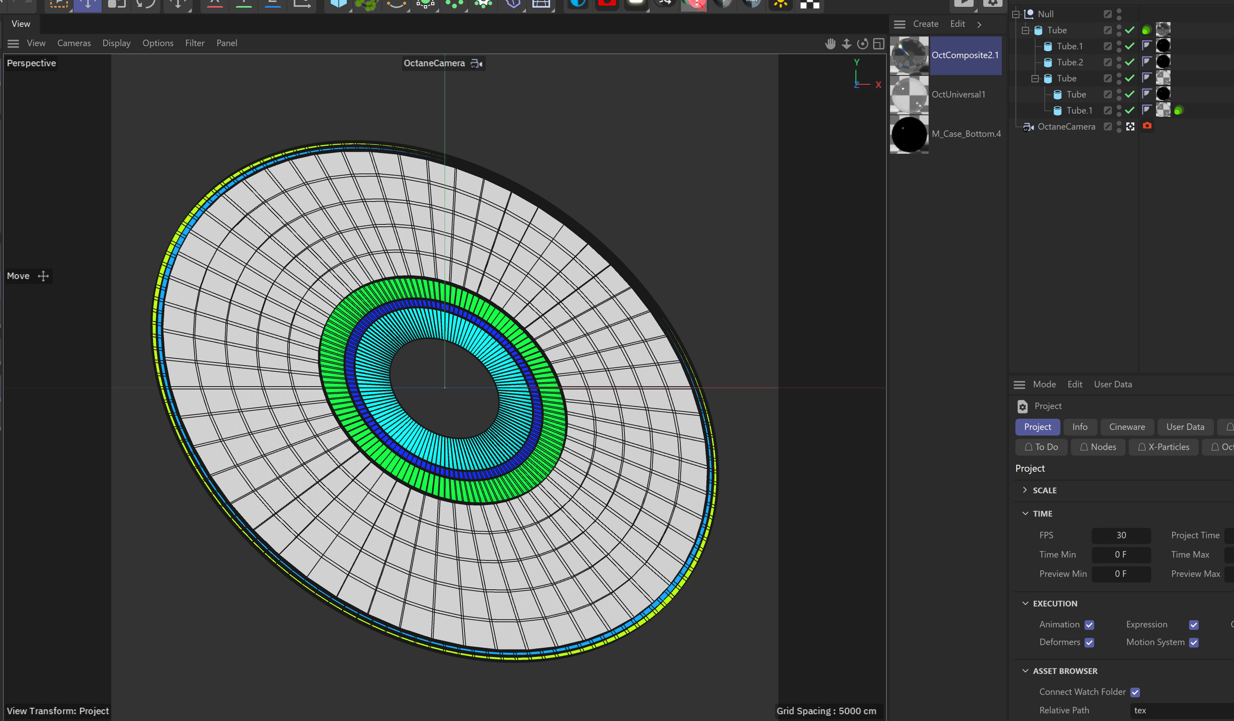Open the To Do tab
Screen dimensions: 1234x721
1041,446
